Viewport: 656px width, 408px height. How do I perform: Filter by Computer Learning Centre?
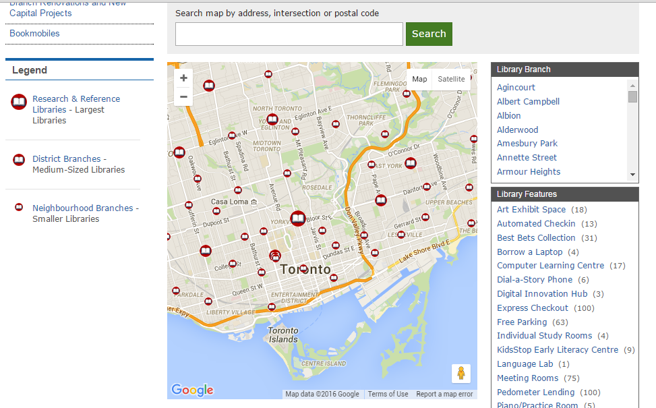tap(551, 266)
